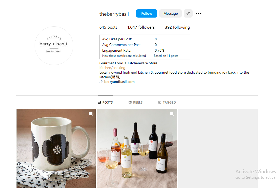Open the carousel icon on the mug post

[x=91, y=114]
